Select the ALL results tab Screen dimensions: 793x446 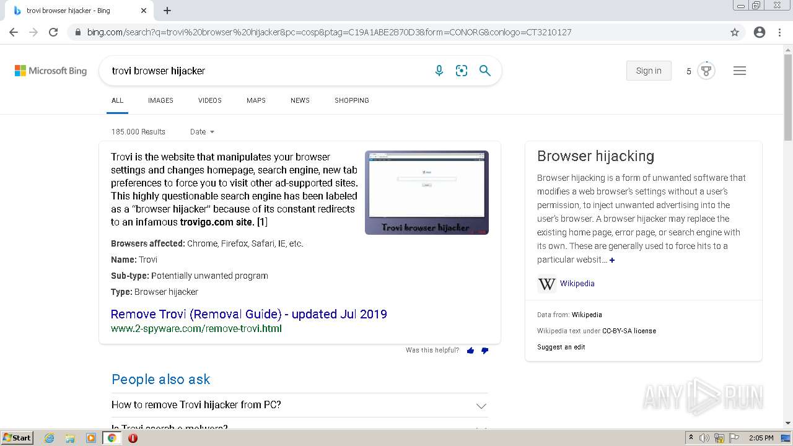pyautogui.click(x=117, y=100)
